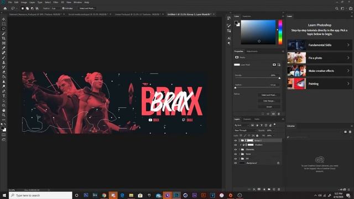Select the Eraser tool

coord(4,72)
